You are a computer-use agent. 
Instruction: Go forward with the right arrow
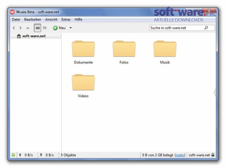click(x=20, y=28)
